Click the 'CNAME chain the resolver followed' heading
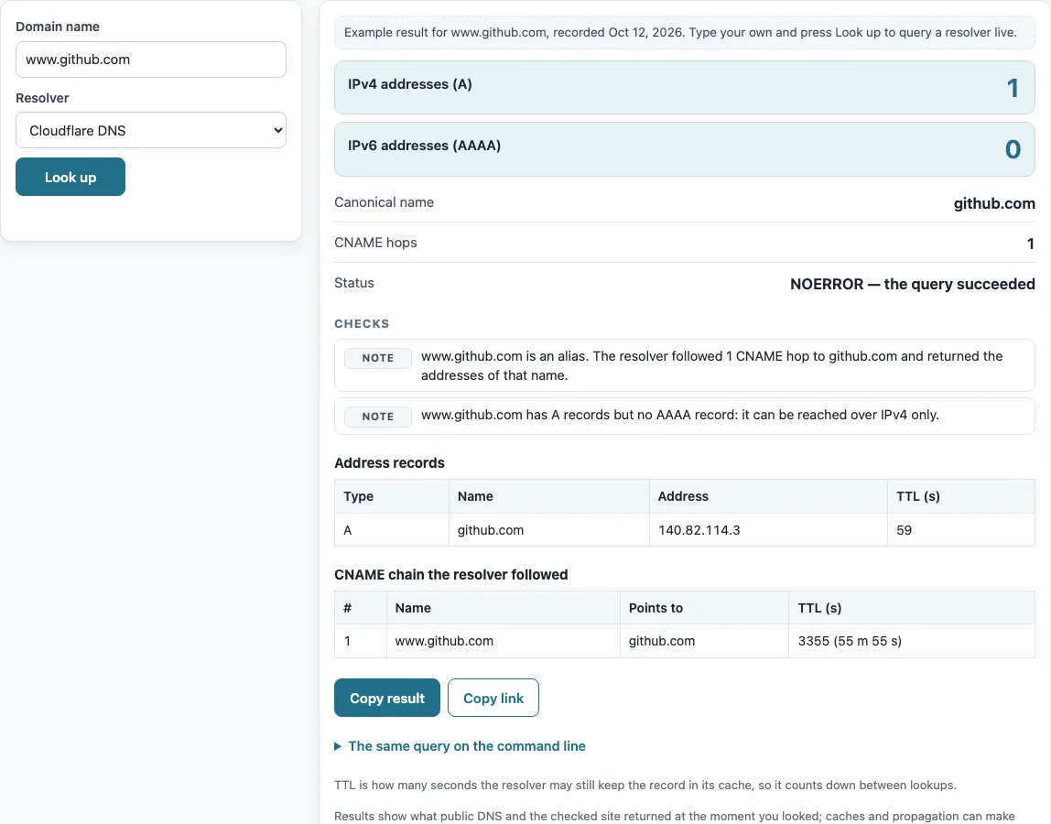Image resolution: width=1051 pixels, height=824 pixels. coord(451,575)
